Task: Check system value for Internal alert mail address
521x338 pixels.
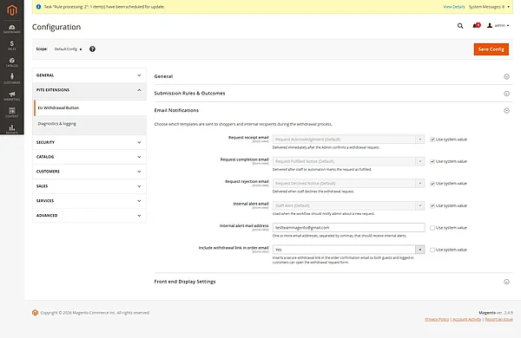Action: point(432,228)
